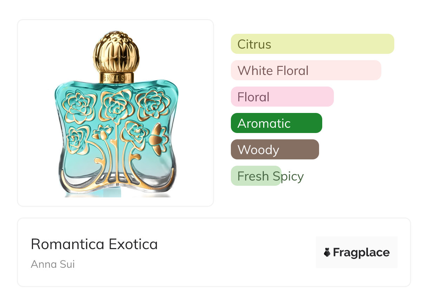Viewport: 428px width, 304px height.
Task: Select the White Floral accord bar
Action: (306, 70)
